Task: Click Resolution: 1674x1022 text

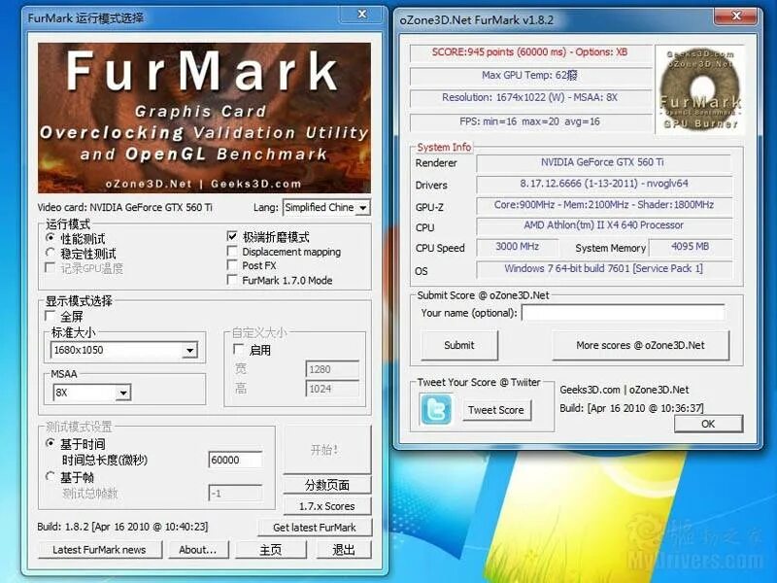Action: click(x=529, y=98)
